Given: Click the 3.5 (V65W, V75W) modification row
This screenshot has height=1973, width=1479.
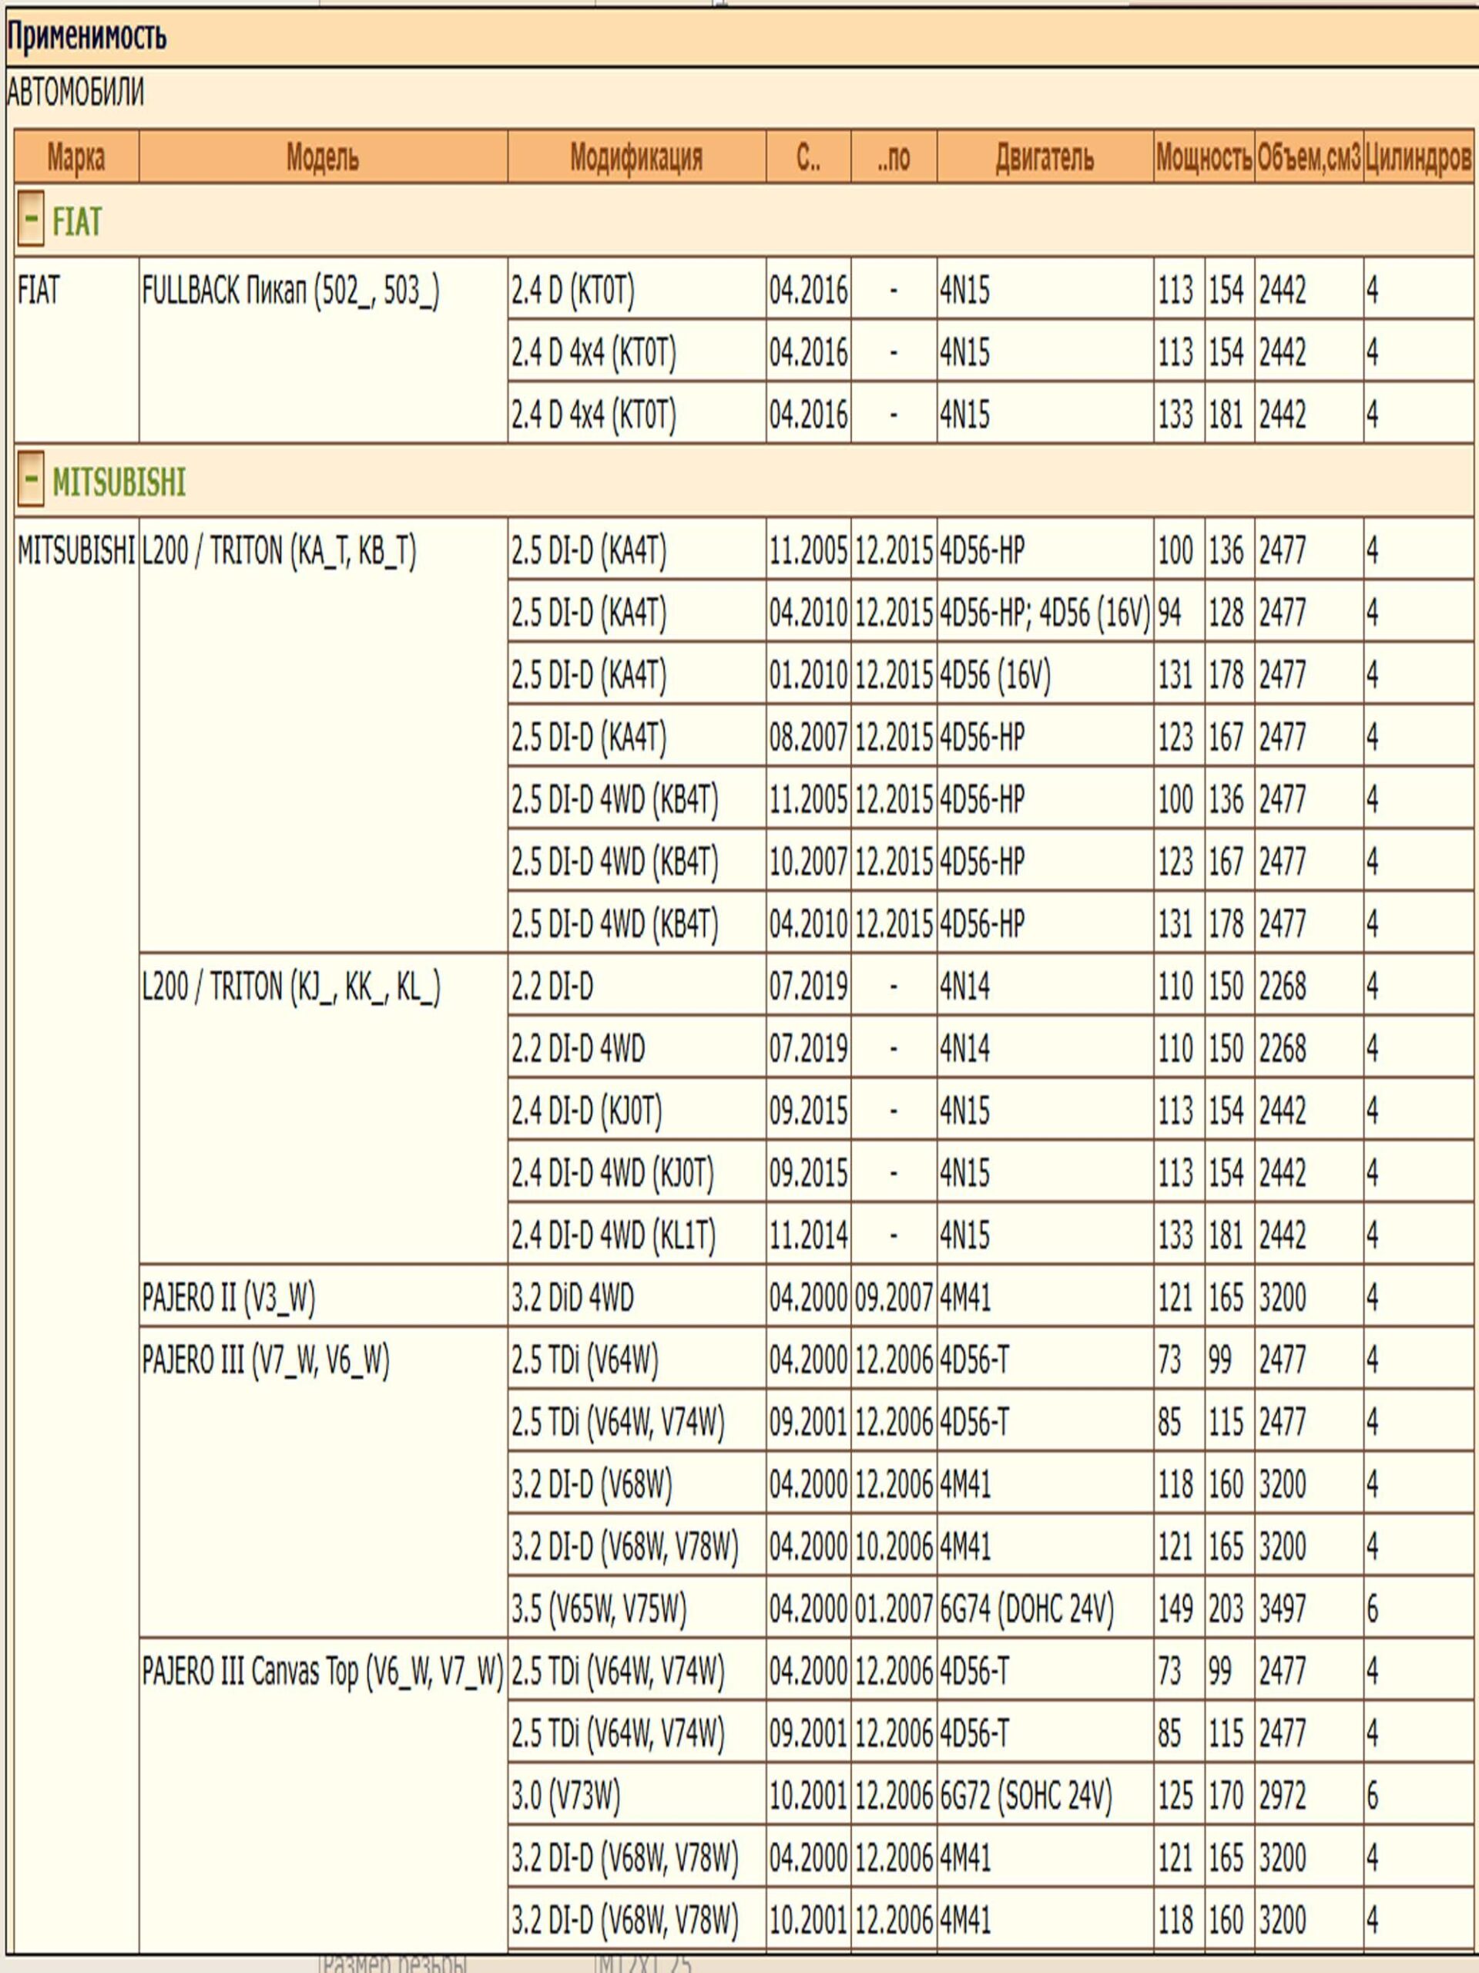Looking at the screenshot, I should (x=599, y=1608).
